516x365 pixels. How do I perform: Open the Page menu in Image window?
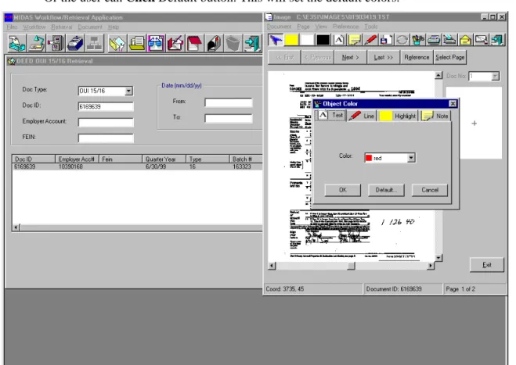[x=303, y=27]
